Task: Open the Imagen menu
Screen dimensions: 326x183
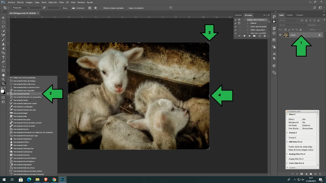Action: click(x=29, y=2)
